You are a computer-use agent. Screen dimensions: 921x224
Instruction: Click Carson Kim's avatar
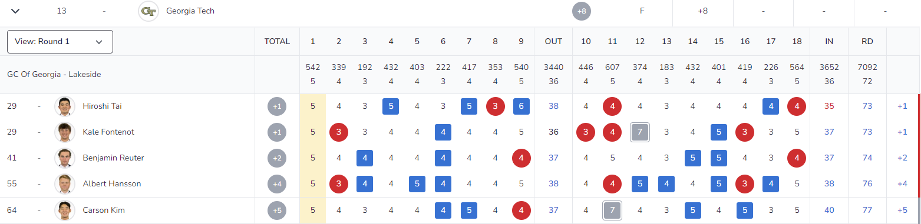64,210
